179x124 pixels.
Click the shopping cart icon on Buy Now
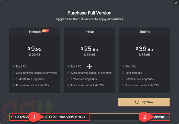[x=137, y=102]
